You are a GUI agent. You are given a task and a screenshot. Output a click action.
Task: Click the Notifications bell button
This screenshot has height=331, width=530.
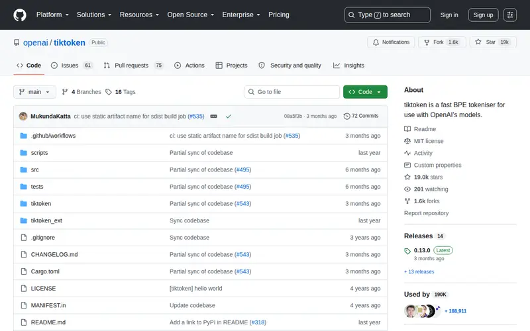pyautogui.click(x=391, y=42)
